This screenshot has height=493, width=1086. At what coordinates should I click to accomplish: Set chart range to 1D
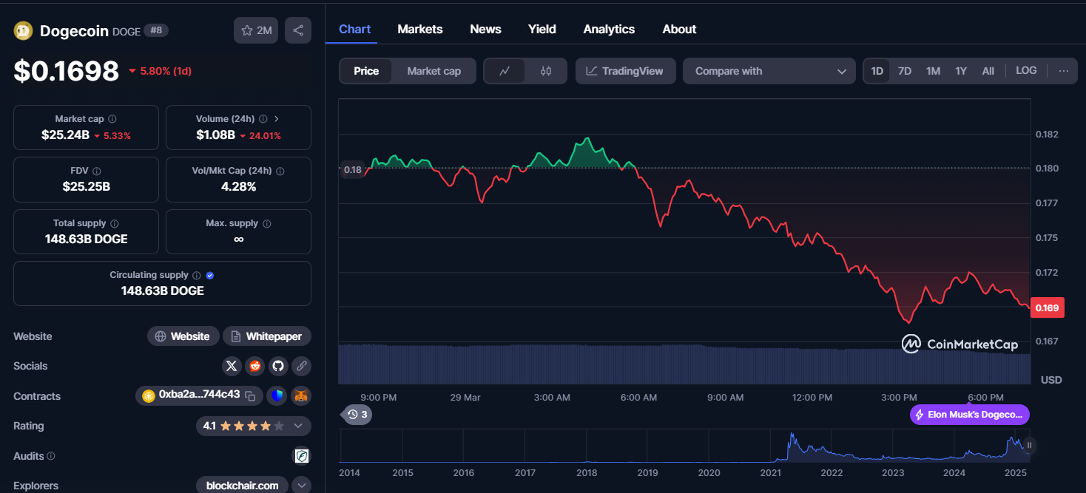coord(877,71)
